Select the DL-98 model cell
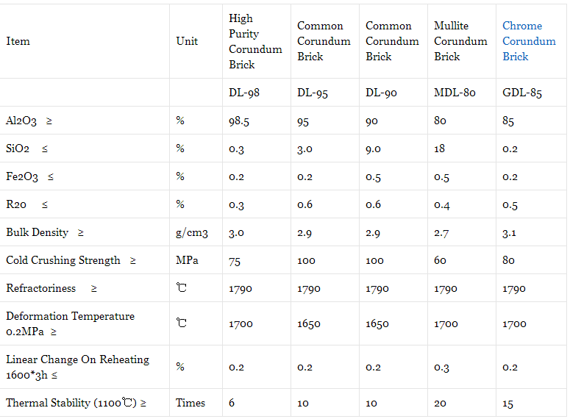This screenshot has width=570, height=419. click(244, 93)
